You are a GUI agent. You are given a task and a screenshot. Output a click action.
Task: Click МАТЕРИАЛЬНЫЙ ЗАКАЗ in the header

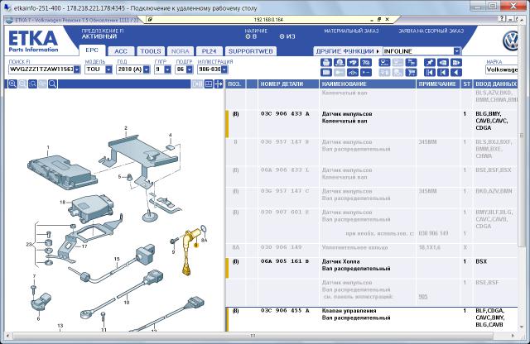[351, 31]
